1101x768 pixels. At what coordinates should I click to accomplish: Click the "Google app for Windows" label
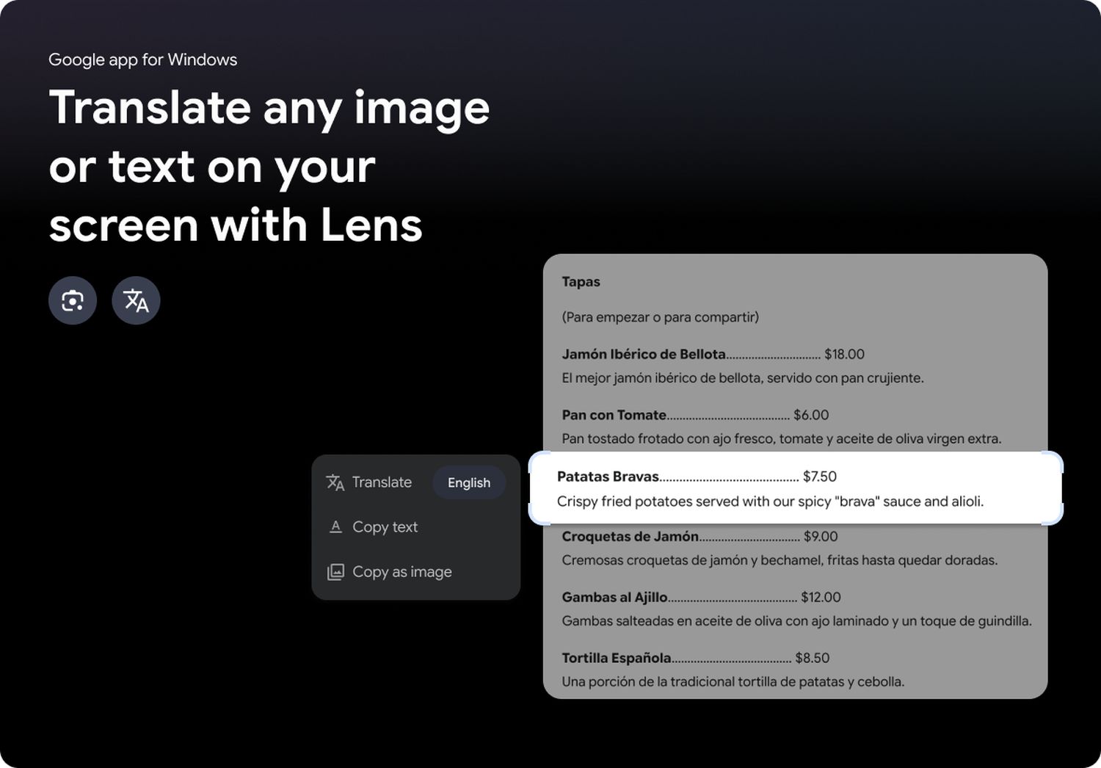click(x=142, y=59)
